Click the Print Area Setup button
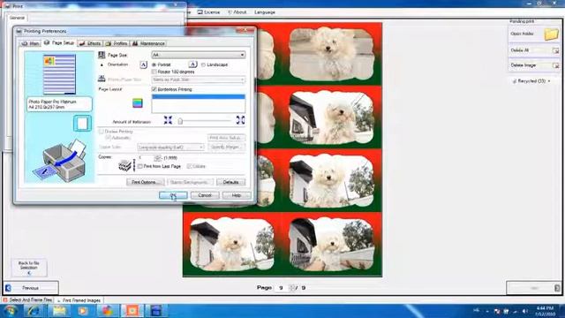 coord(226,138)
